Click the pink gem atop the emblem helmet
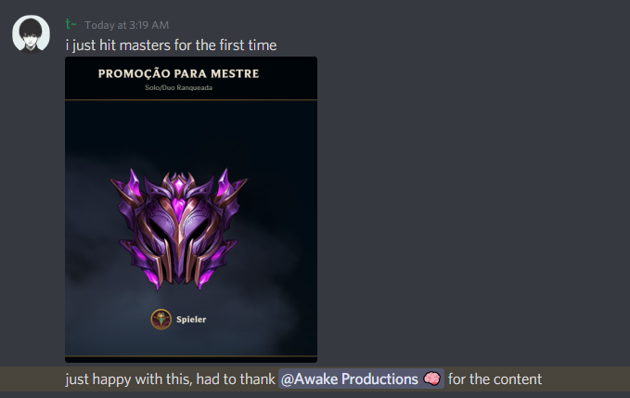Screen dimensions: 630x398 [179, 186]
